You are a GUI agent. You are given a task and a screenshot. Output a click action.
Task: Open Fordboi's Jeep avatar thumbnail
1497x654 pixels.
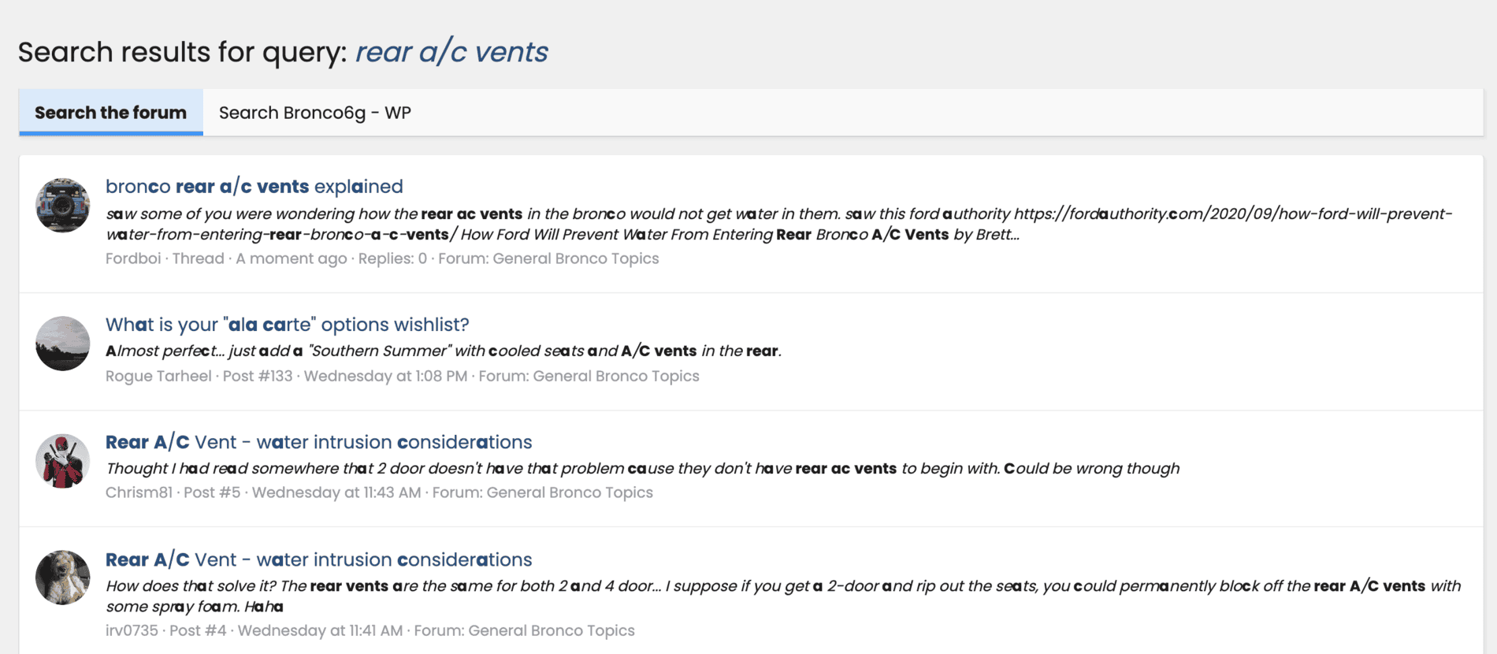[x=62, y=205]
